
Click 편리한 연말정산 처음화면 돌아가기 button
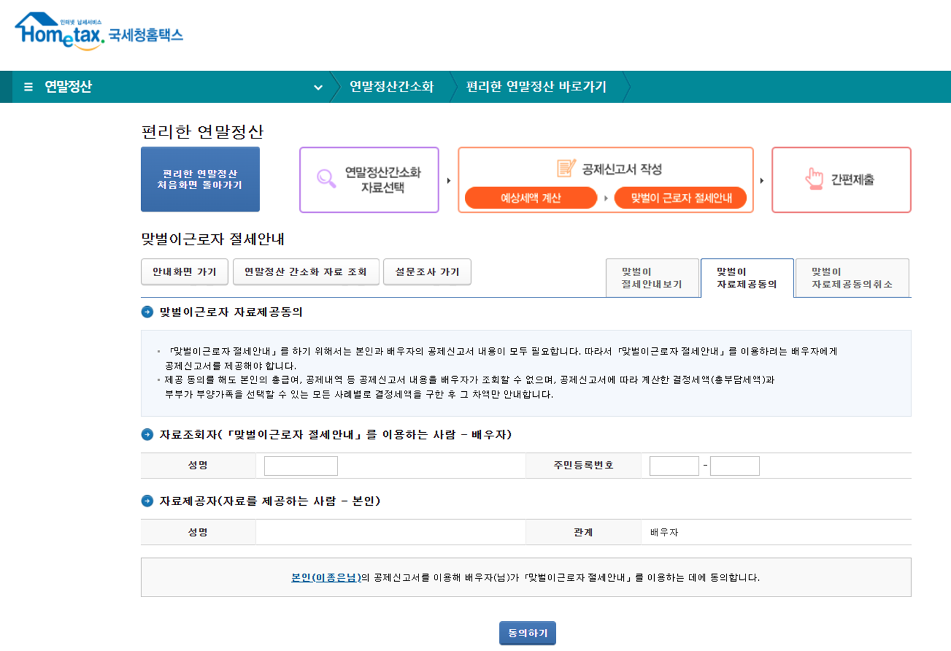[x=200, y=179]
